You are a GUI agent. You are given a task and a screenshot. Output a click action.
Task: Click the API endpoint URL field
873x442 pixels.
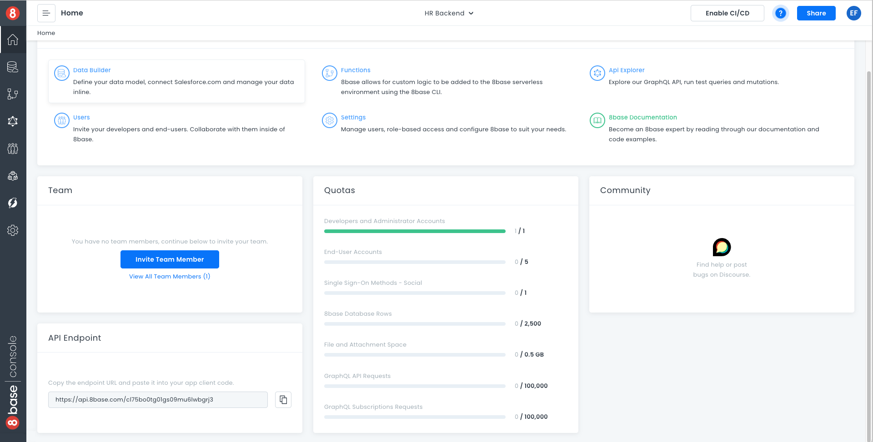coord(158,400)
